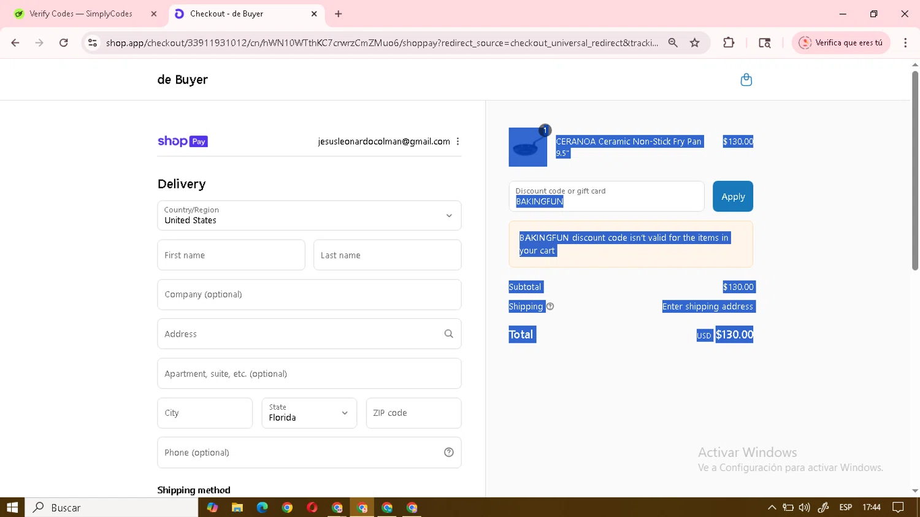Reload the checkout page

pyautogui.click(x=63, y=43)
